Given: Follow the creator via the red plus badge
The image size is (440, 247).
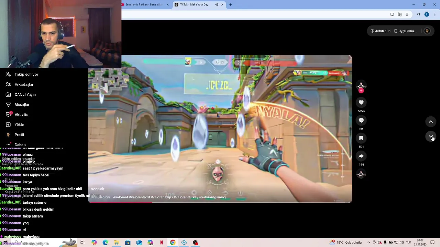Looking at the screenshot, I should [361, 91].
